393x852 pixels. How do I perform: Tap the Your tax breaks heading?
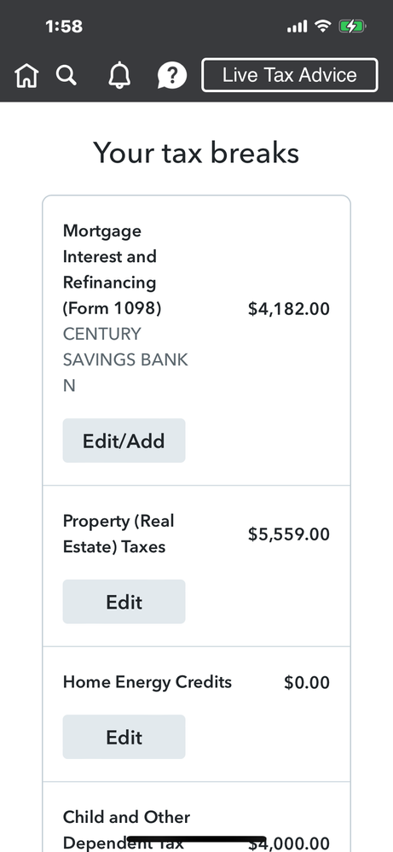pos(196,152)
